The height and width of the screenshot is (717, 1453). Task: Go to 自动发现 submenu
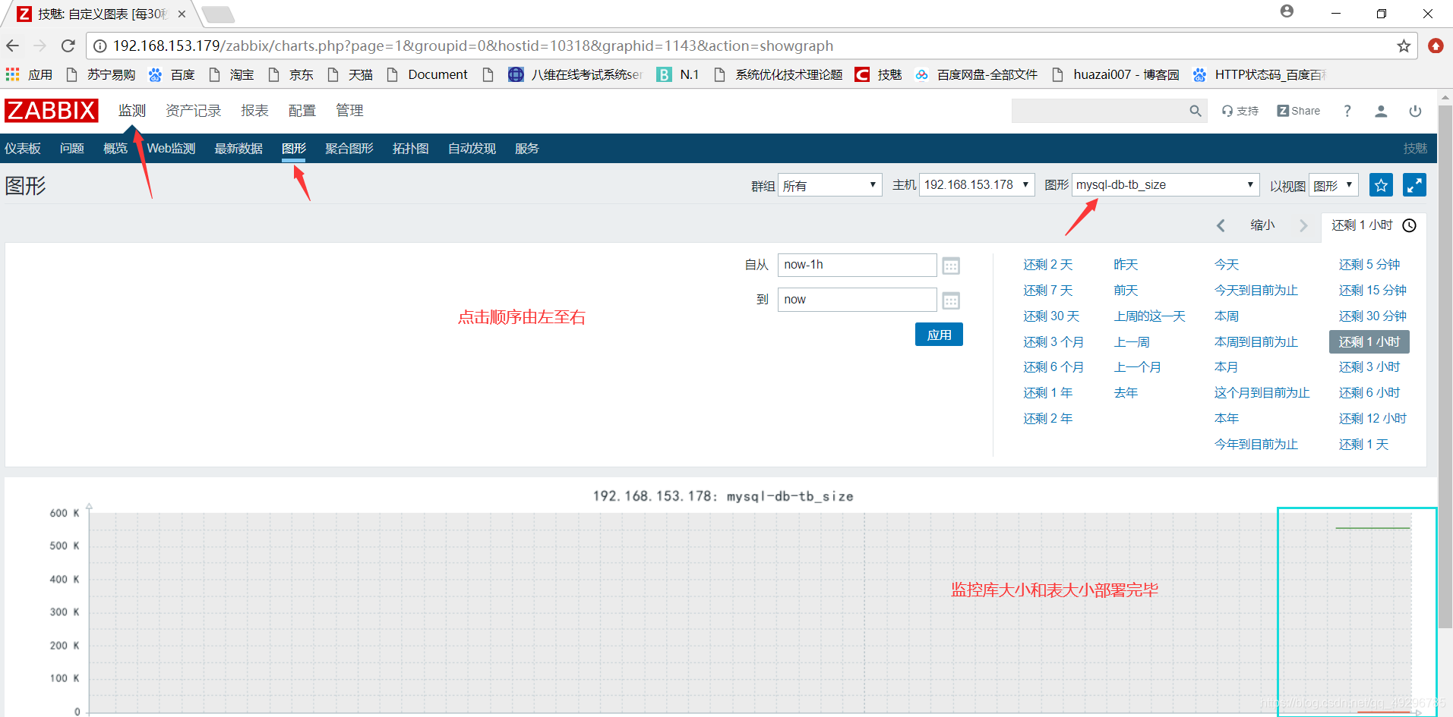pos(472,149)
